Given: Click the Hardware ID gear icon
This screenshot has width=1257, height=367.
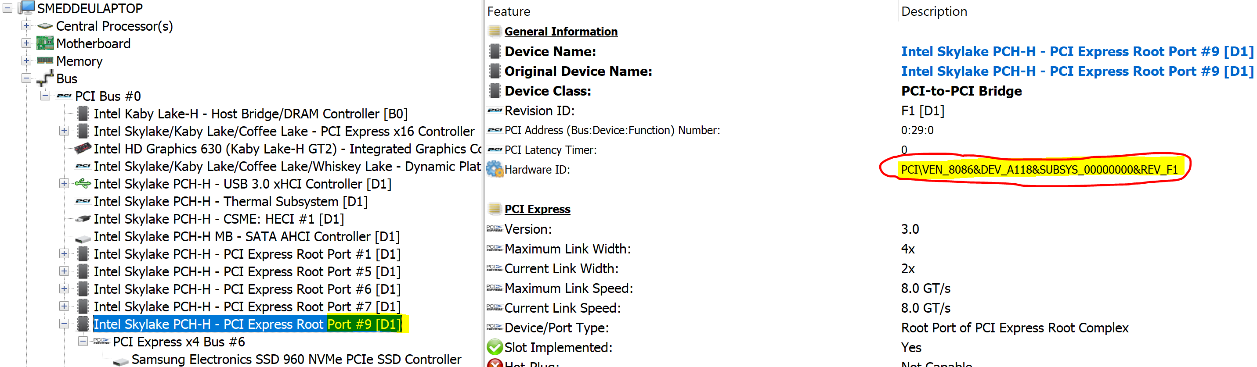Looking at the screenshot, I should tap(494, 169).
